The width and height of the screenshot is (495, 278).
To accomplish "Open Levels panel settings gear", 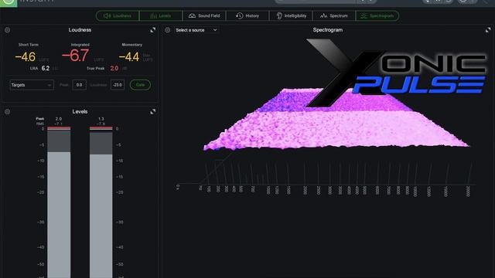I will pyautogui.click(x=7, y=111).
